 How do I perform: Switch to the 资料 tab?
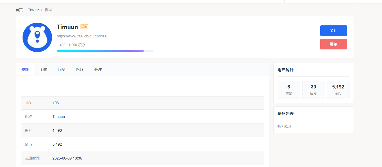tap(25, 69)
